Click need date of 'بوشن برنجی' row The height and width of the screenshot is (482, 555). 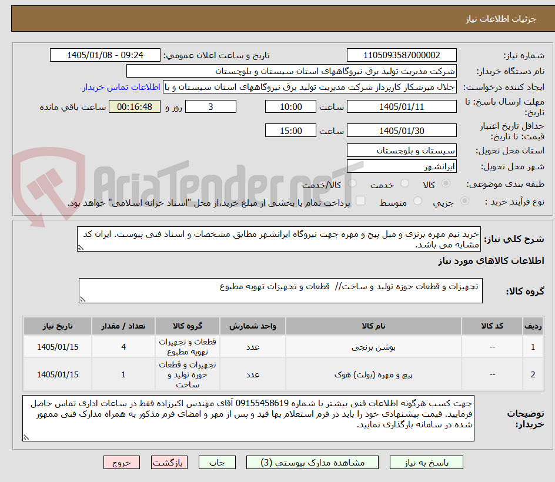click(58, 347)
